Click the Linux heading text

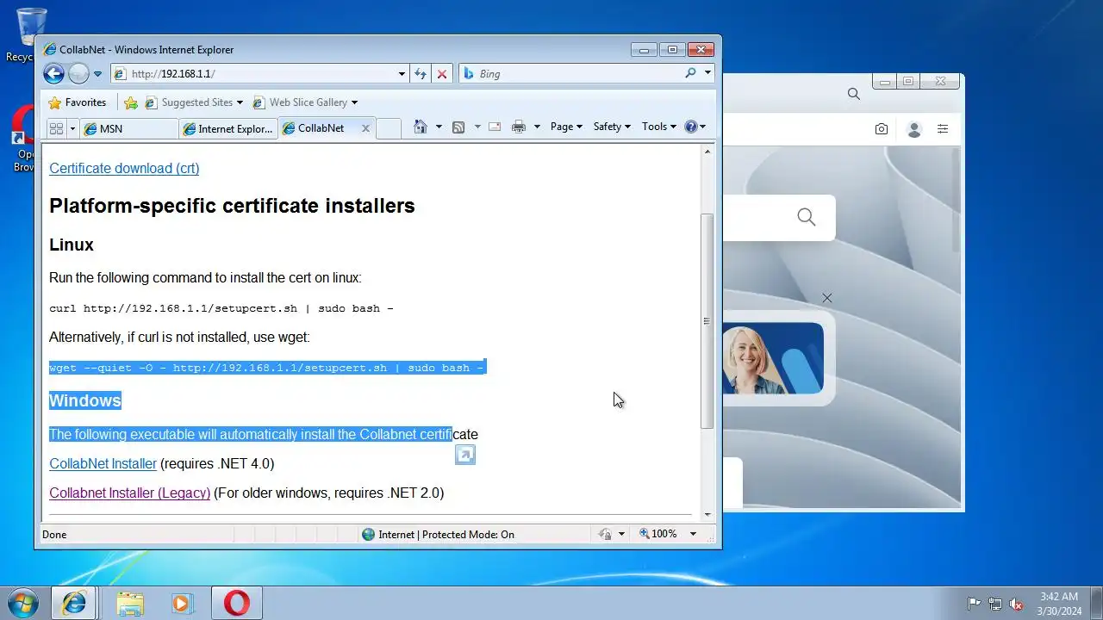72,245
